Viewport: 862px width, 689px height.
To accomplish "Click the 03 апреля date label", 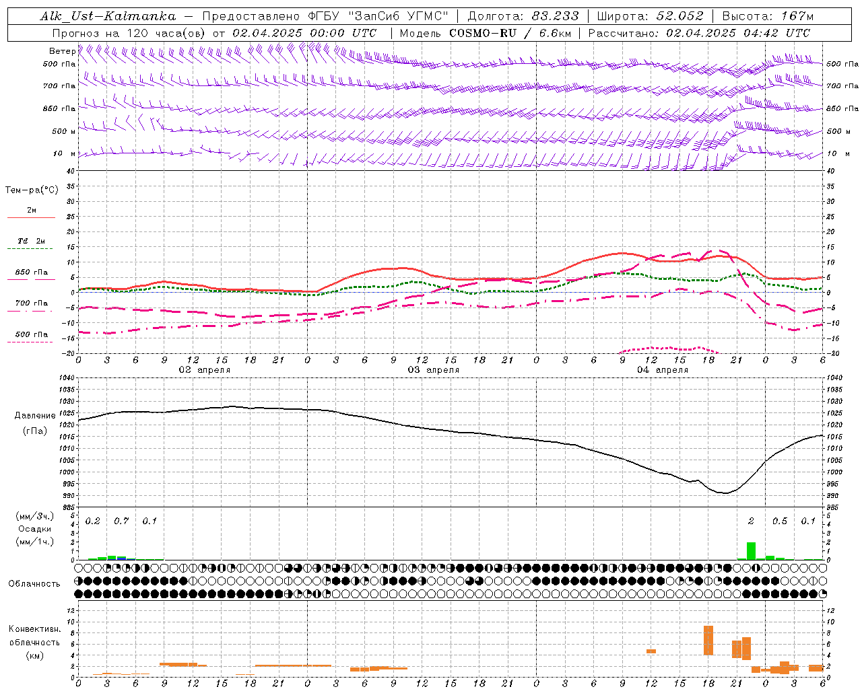I will (433, 370).
